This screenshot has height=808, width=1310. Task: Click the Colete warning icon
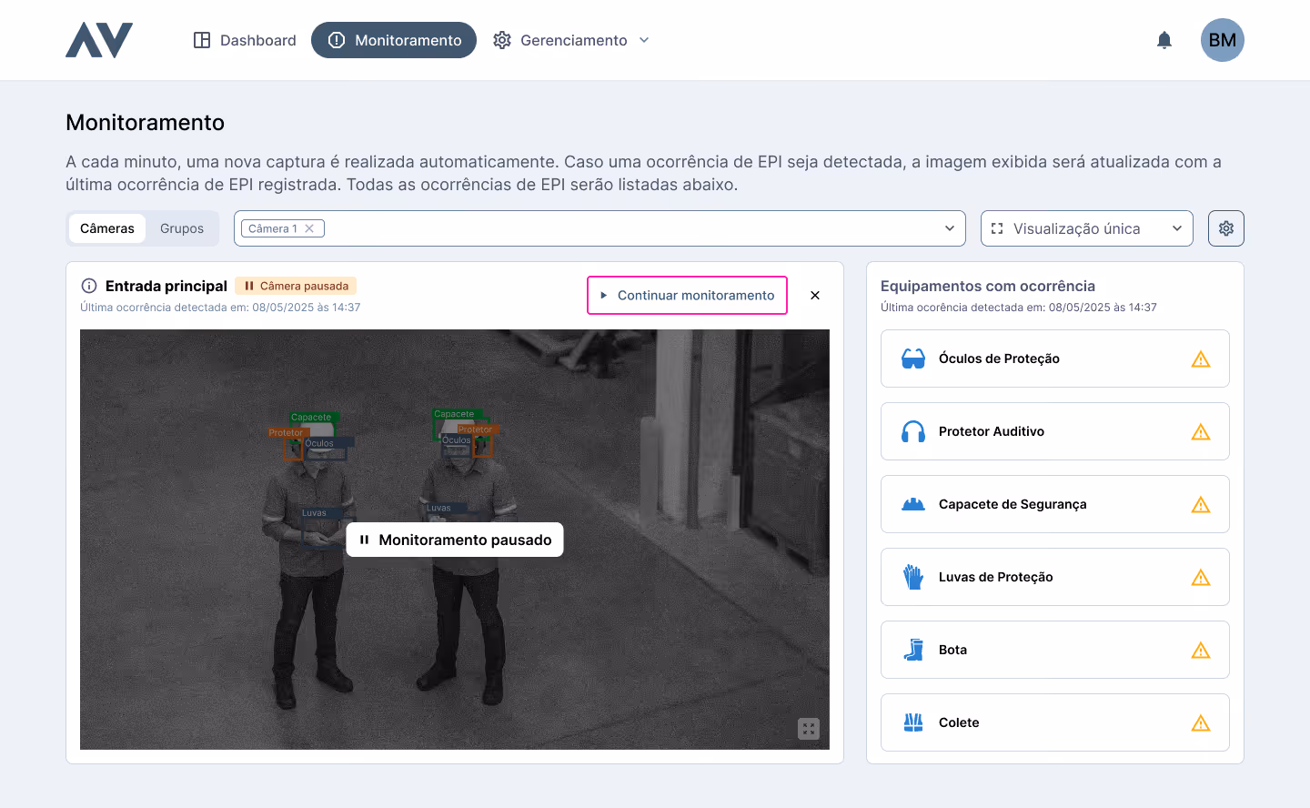click(x=1201, y=722)
